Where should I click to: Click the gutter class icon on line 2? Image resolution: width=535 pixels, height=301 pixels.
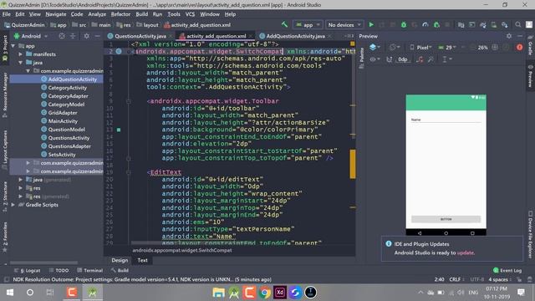click(119, 51)
